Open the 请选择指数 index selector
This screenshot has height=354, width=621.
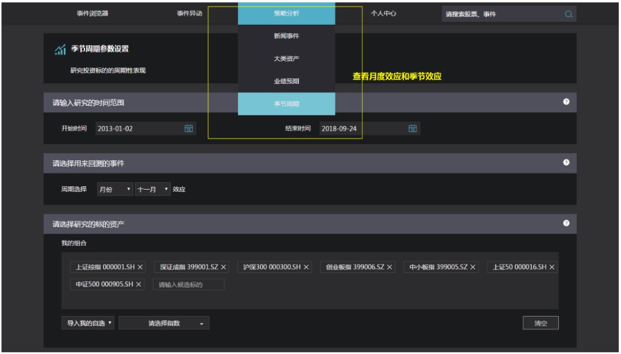164,322
